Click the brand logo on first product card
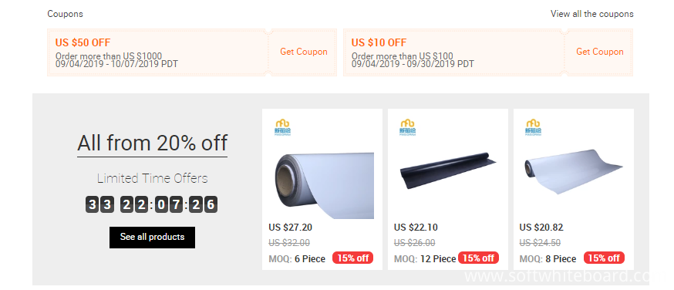 pyautogui.click(x=282, y=127)
